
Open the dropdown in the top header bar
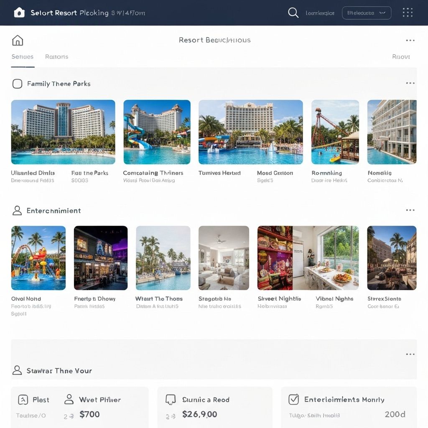tap(367, 13)
